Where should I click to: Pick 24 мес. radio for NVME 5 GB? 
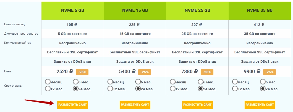(75, 89)
